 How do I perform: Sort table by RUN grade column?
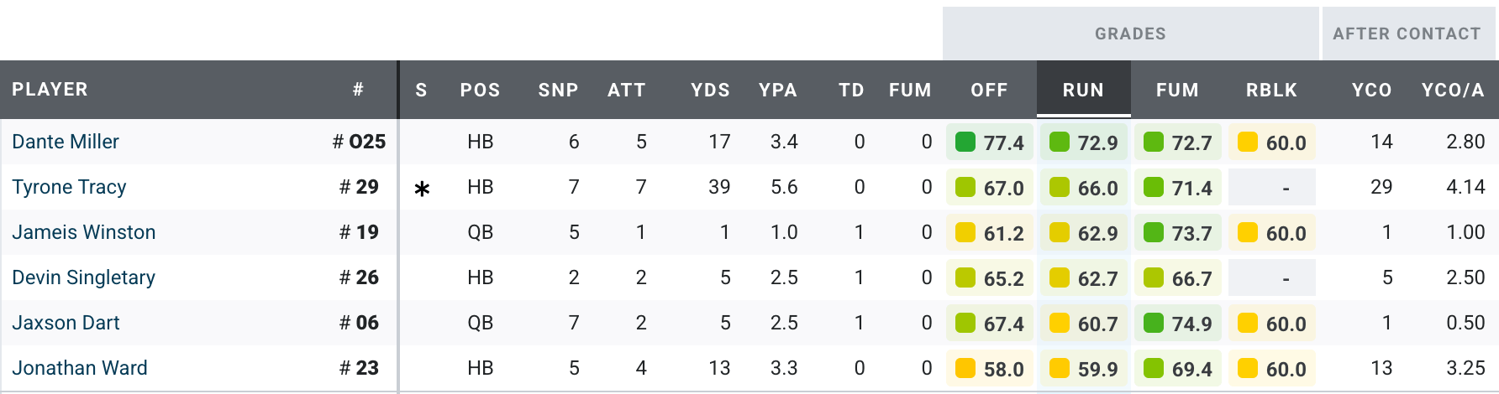[1083, 90]
